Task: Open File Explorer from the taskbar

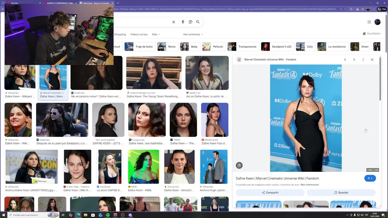Action: pos(86,215)
